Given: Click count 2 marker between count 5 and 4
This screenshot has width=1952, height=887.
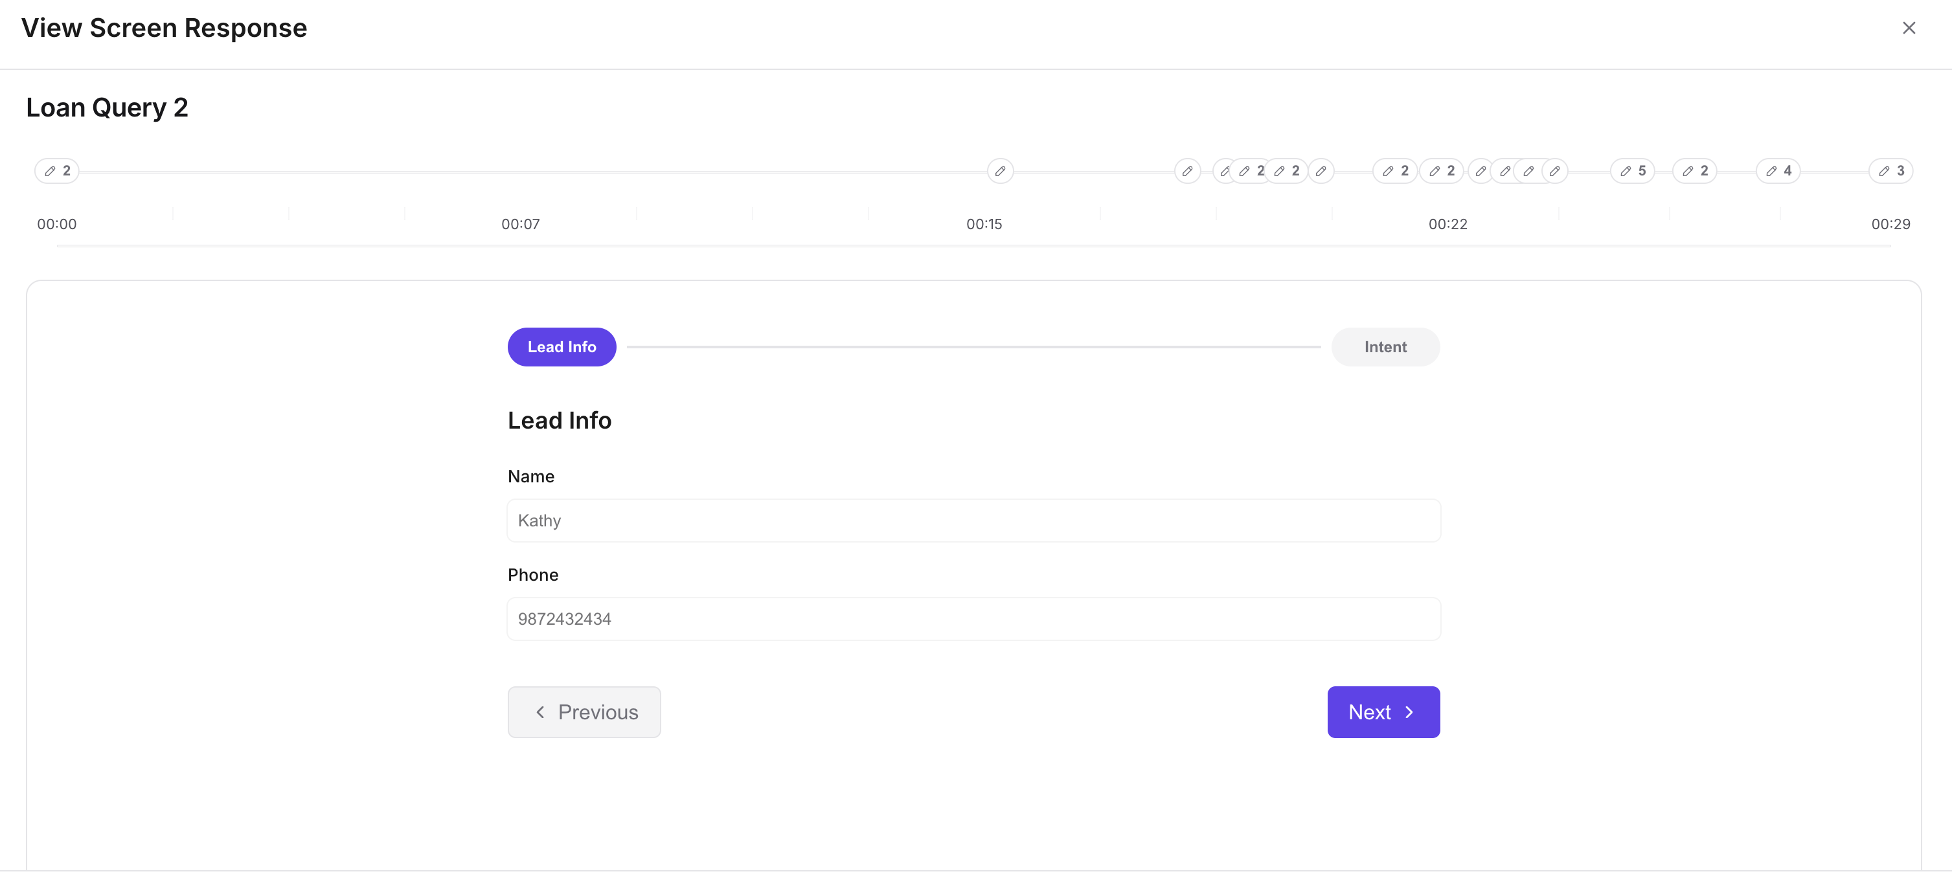Looking at the screenshot, I should click(x=1694, y=171).
